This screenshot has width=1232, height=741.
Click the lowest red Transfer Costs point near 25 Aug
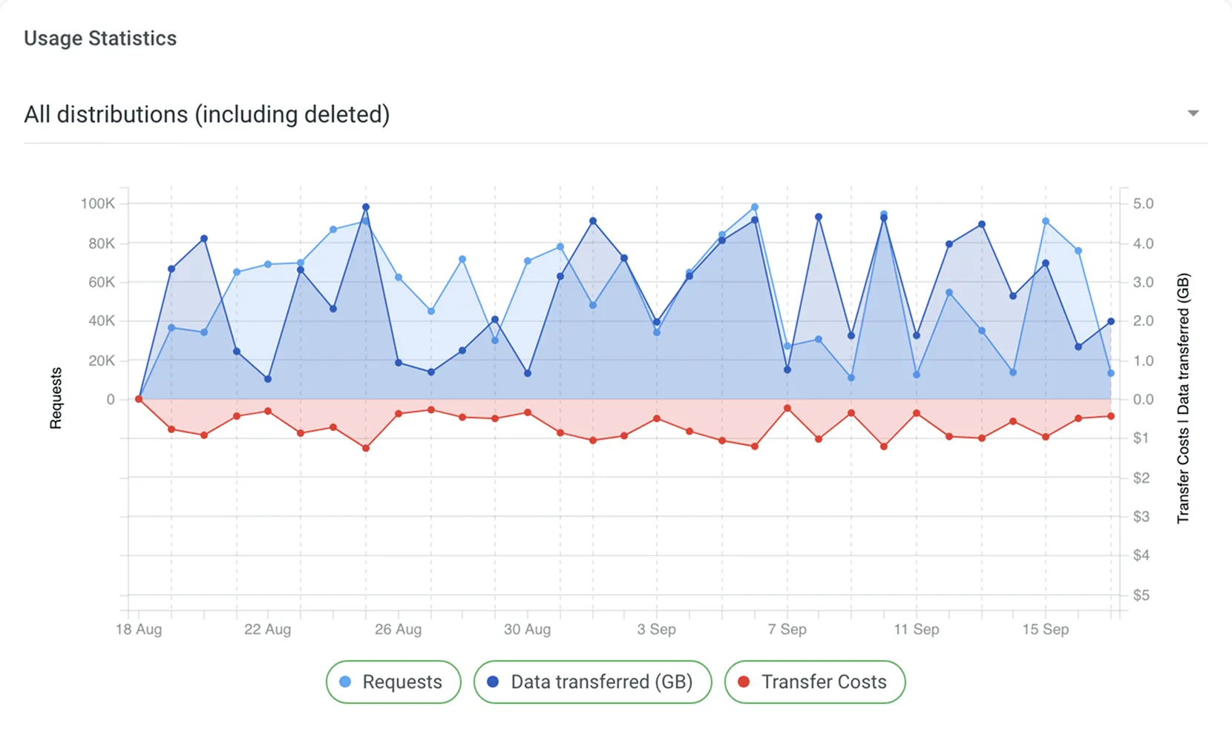tap(364, 447)
